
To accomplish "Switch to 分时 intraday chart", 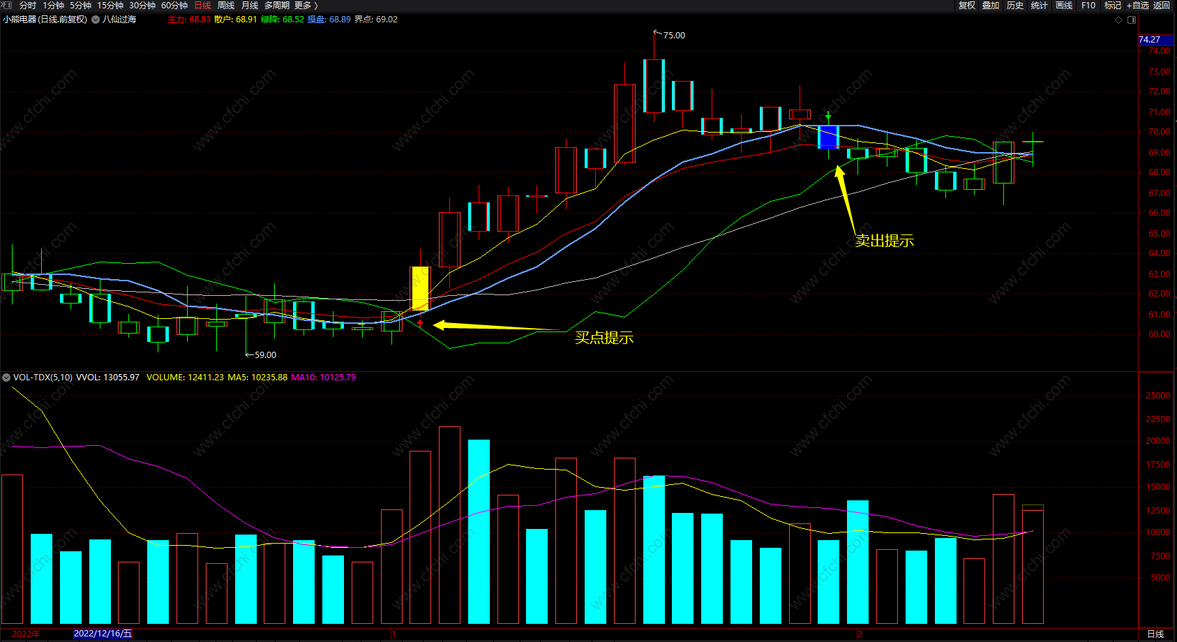I will [28, 5].
